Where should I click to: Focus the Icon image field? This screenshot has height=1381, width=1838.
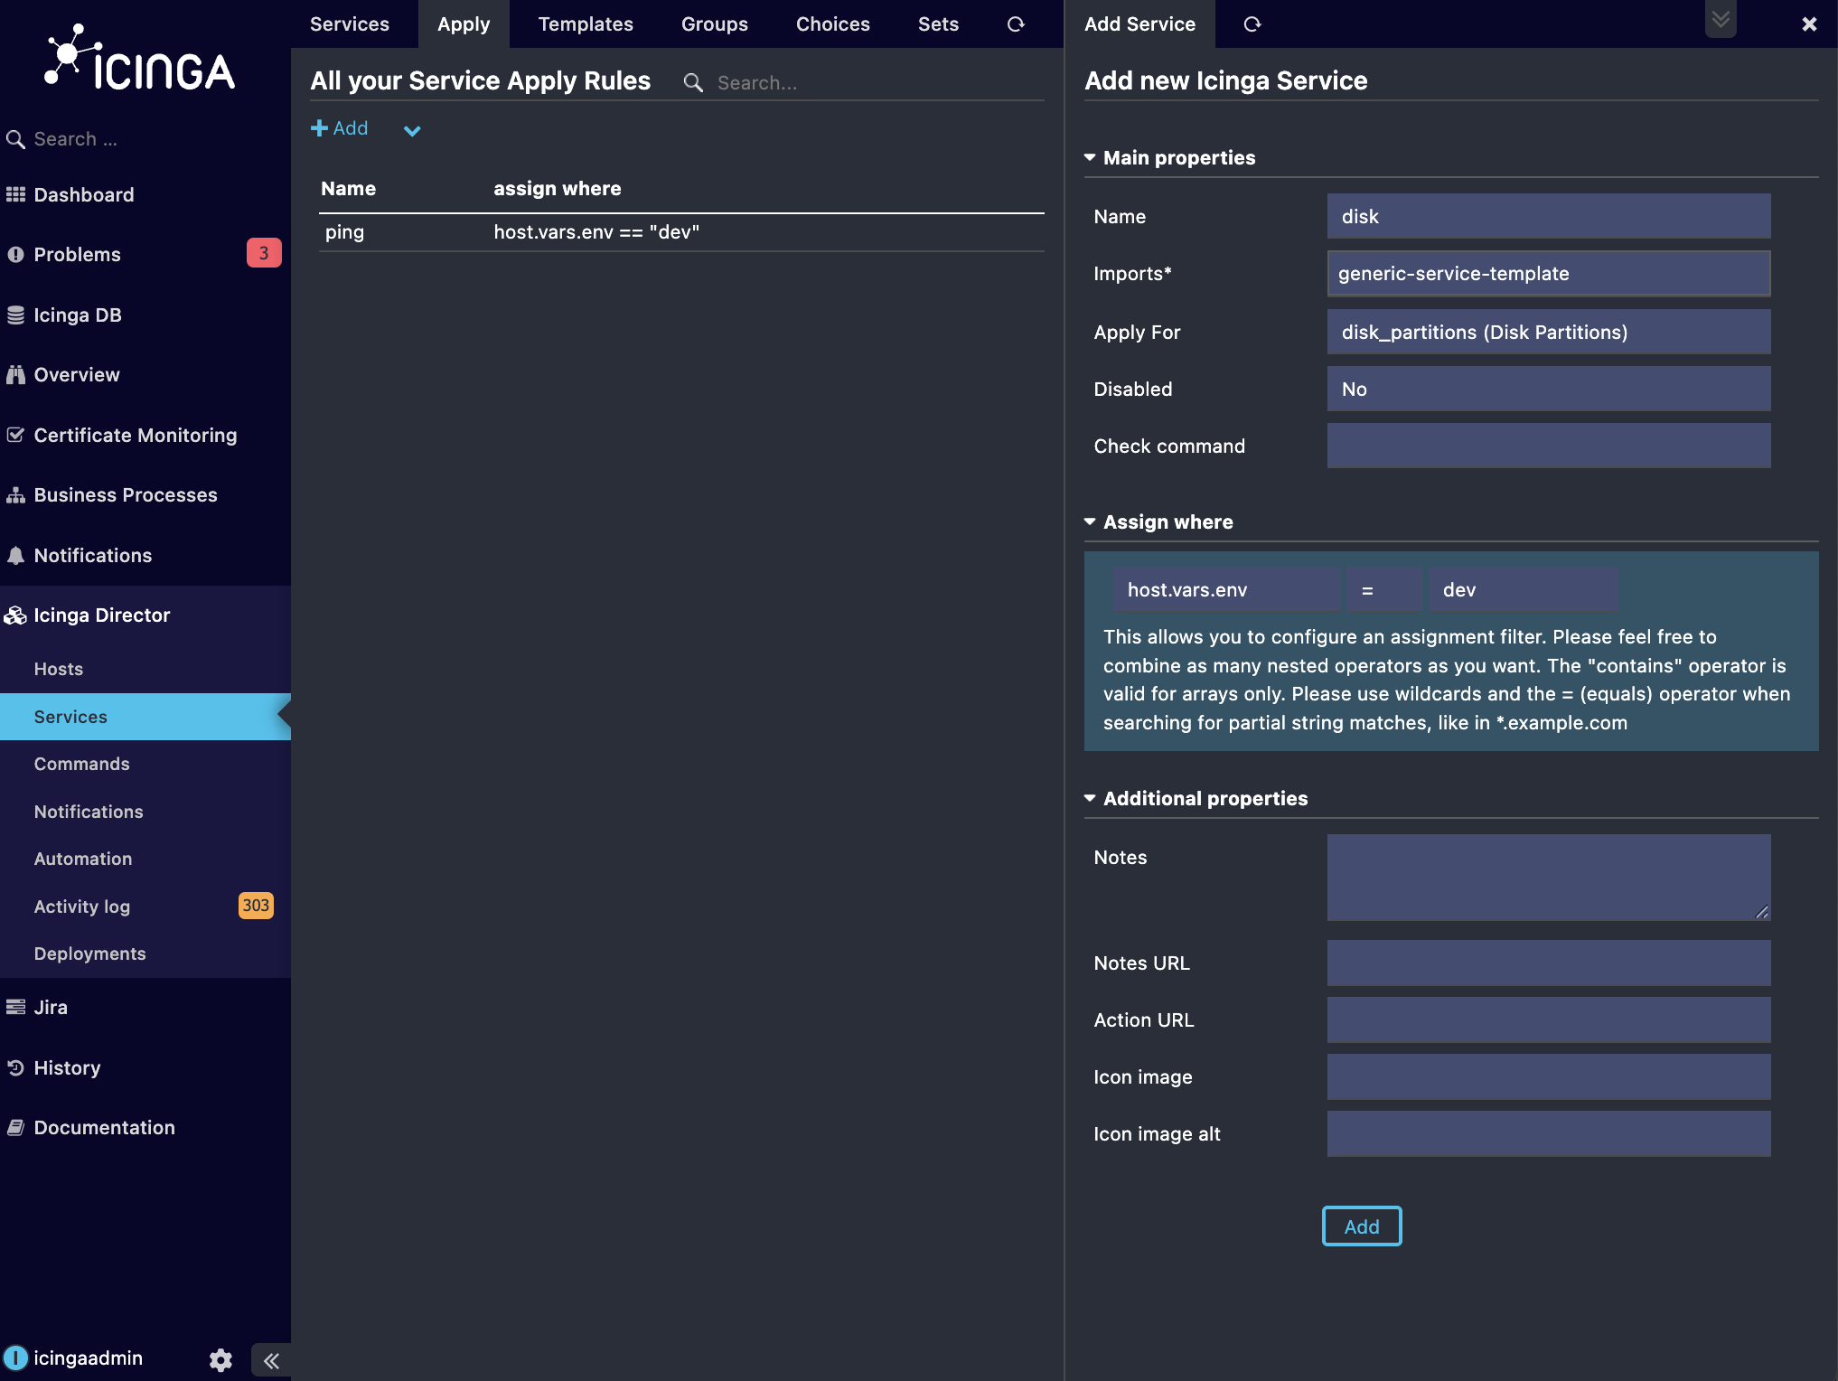[1549, 1076]
